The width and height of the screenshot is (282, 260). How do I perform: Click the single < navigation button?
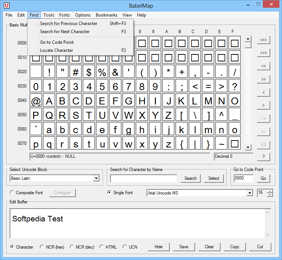click(x=264, y=92)
